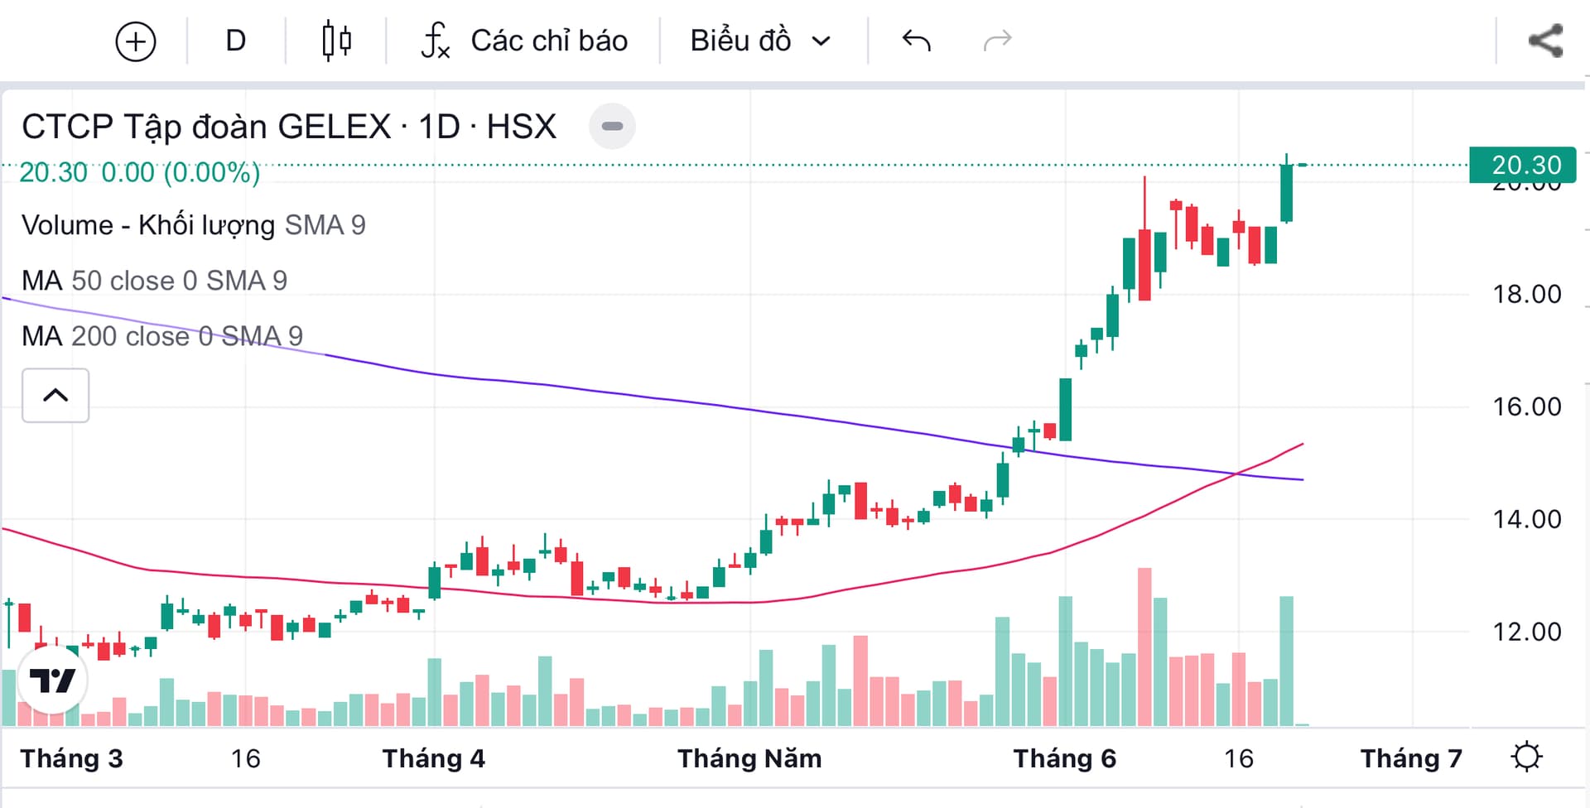Click the TradingView logo badge
Screen dimensions: 1590x808
point(52,681)
